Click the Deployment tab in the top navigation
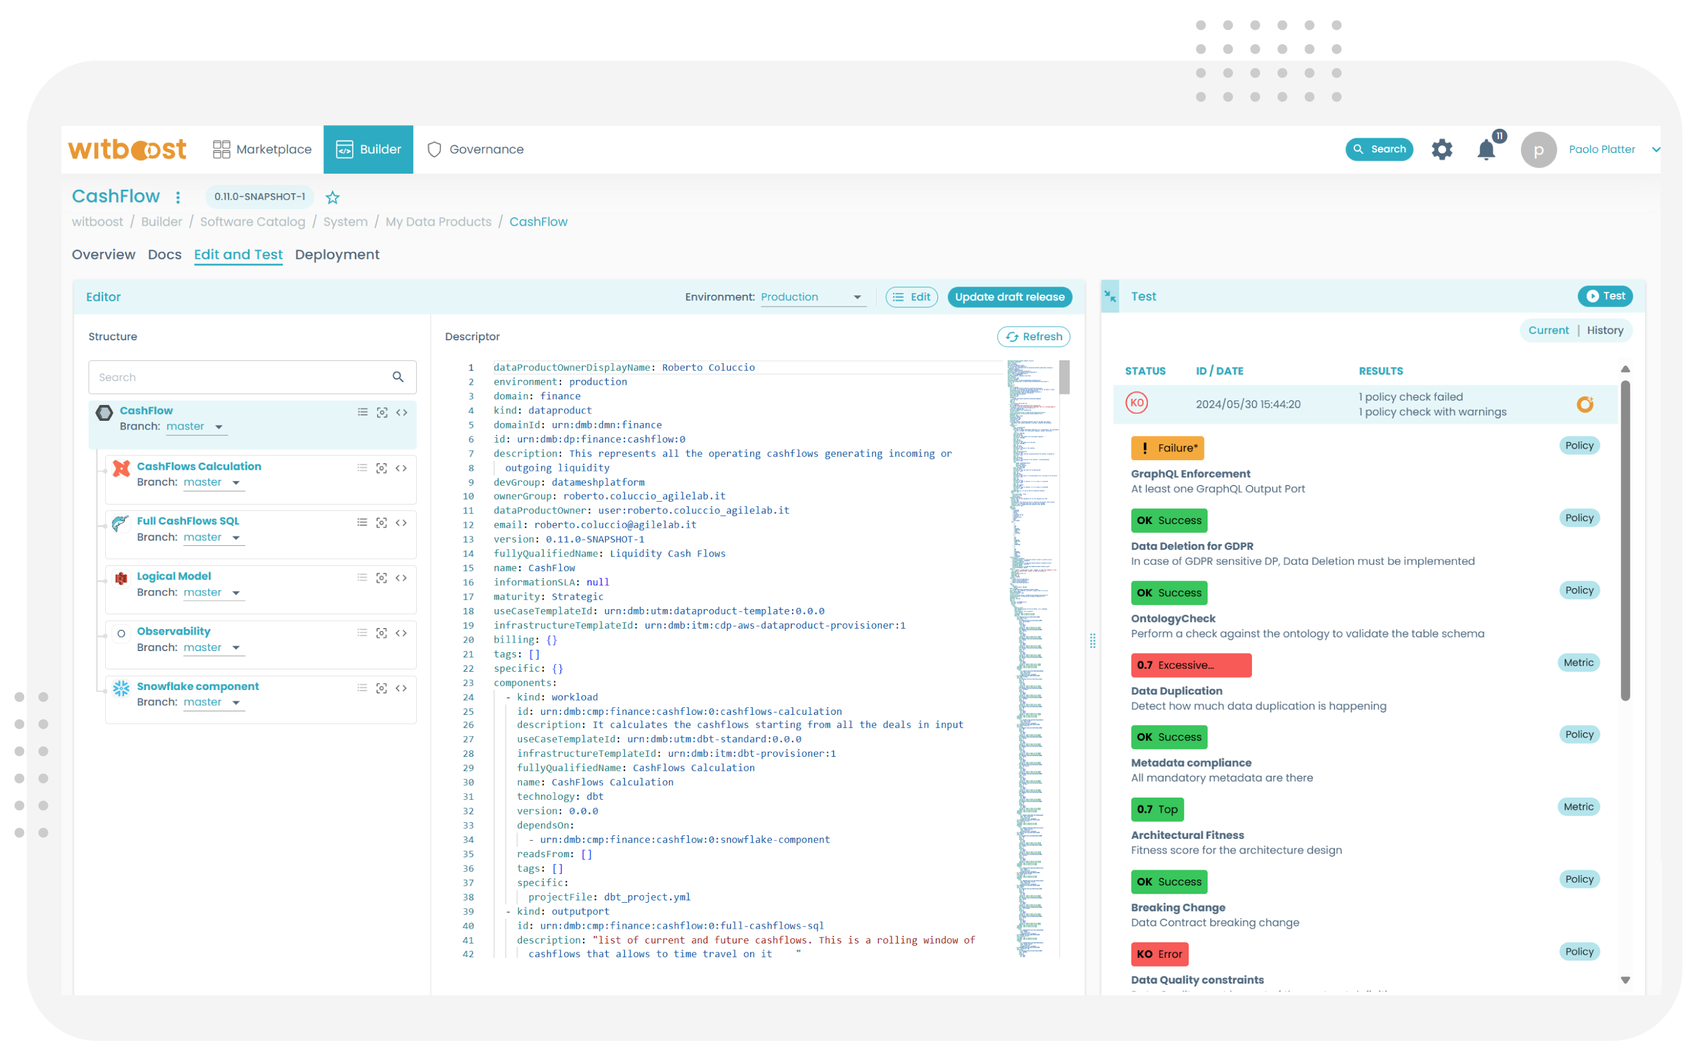This screenshot has height=1064, width=1703. coord(336,254)
